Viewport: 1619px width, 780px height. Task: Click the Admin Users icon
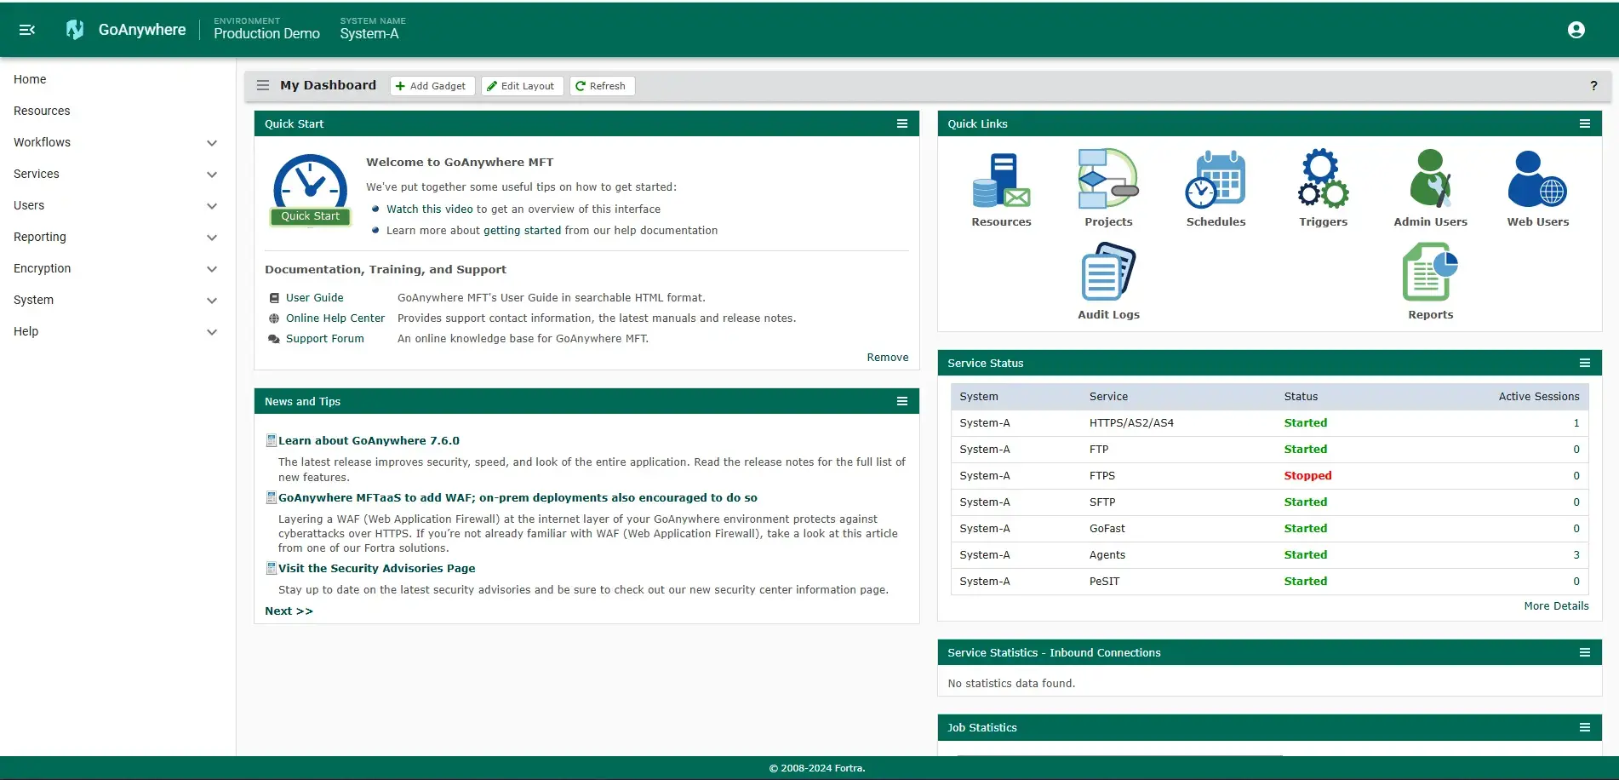pyautogui.click(x=1430, y=180)
